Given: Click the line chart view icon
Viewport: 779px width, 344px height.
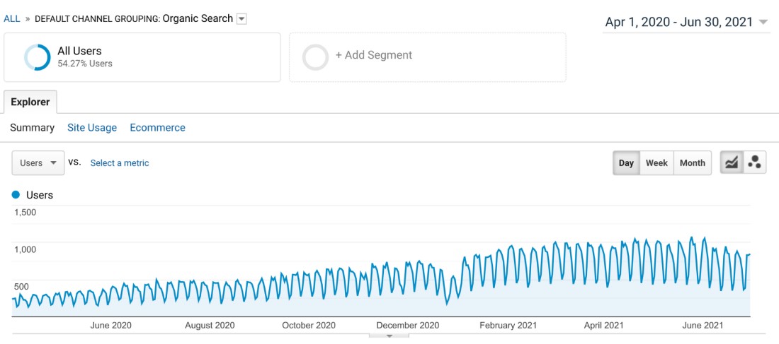Looking at the screenshot, I should pyautogui.click(x=732, y=162).
